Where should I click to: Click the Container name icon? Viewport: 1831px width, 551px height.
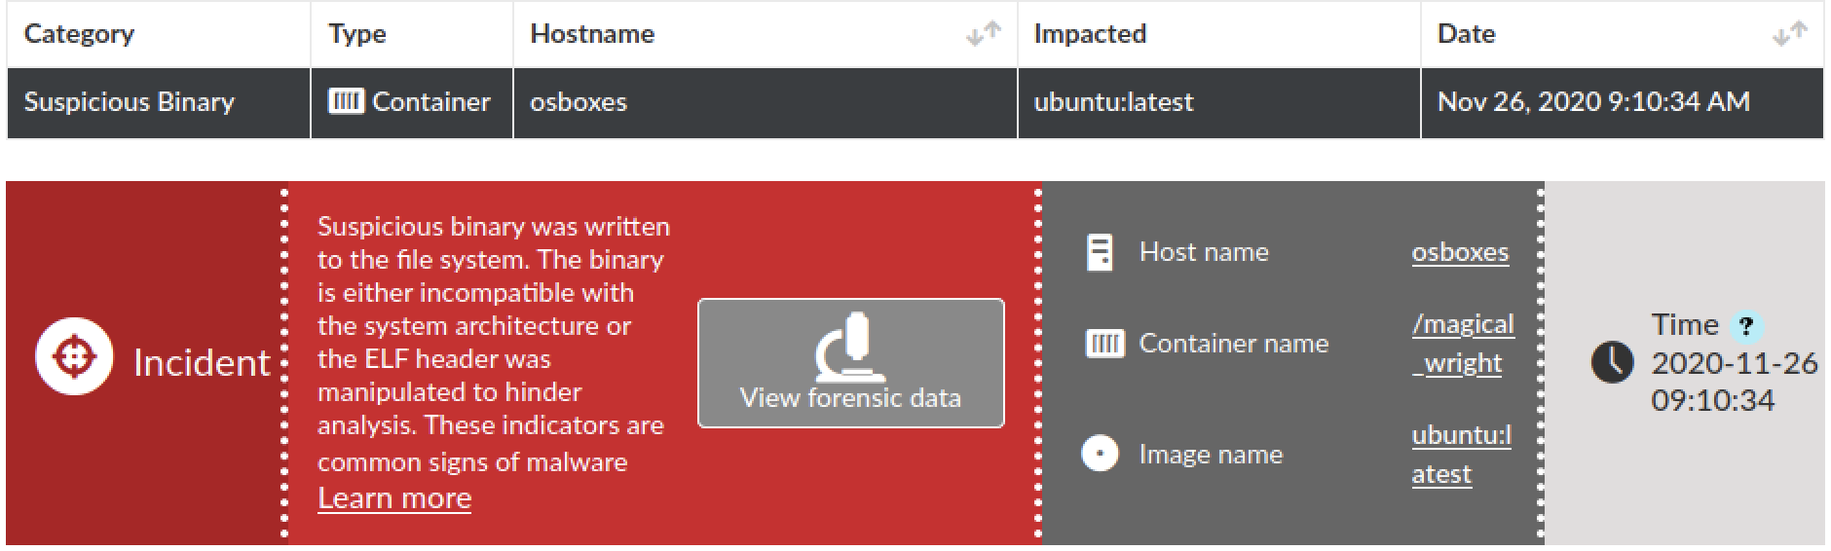pos(1104,344)
